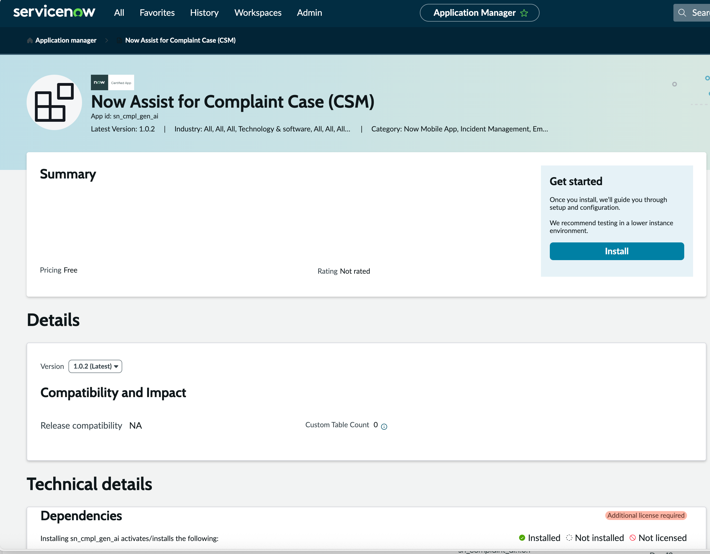The width and height of the screenshot is (710, 554).
Task: Click 'Installing sn_cmpl_gen_ai activates/installs' text
Action: pyautogui.click(x=129, y=539)
